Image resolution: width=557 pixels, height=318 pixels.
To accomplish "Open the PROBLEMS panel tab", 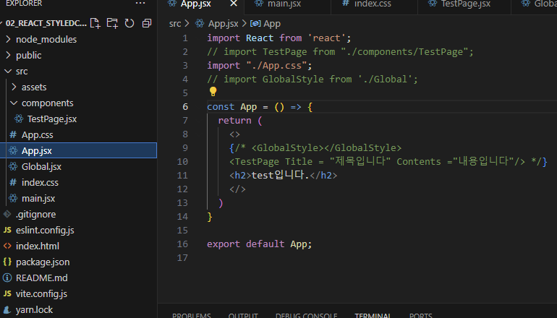I will point(192,315).
